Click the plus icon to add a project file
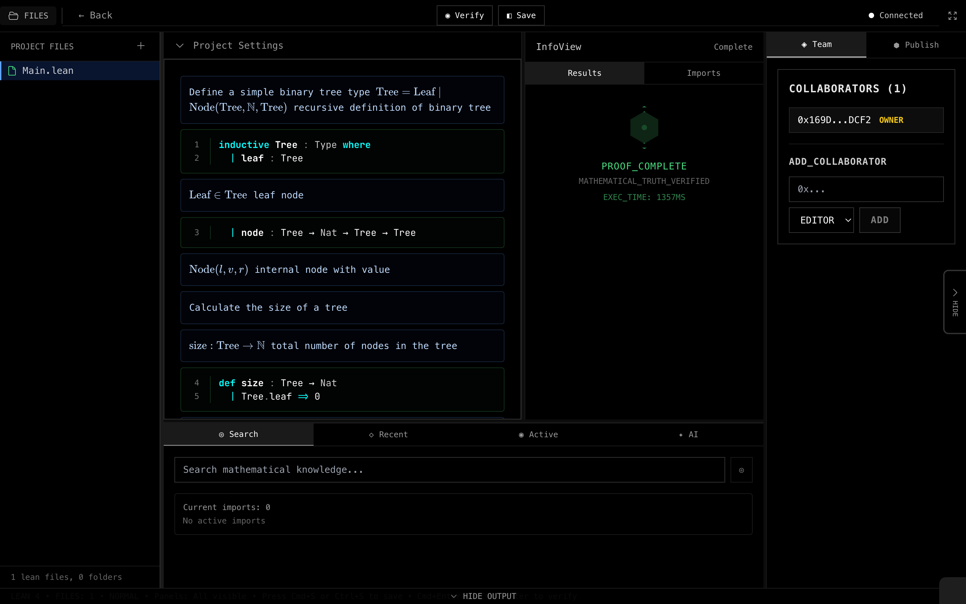 pos(141,46)
